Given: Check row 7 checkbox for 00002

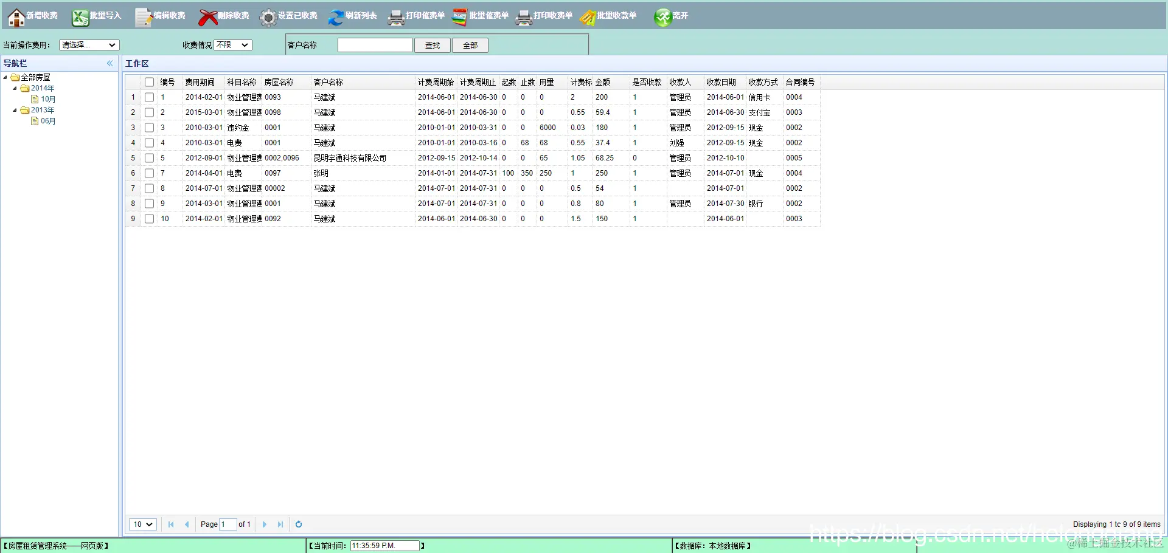Looking at the screenshot, I should [x=149, y=188].
